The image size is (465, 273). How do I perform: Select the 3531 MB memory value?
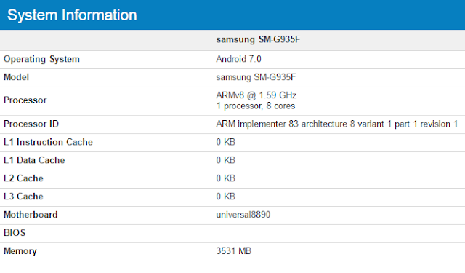(x=234, y=251)
